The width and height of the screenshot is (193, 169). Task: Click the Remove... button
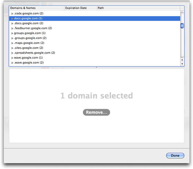coord(96,112)
